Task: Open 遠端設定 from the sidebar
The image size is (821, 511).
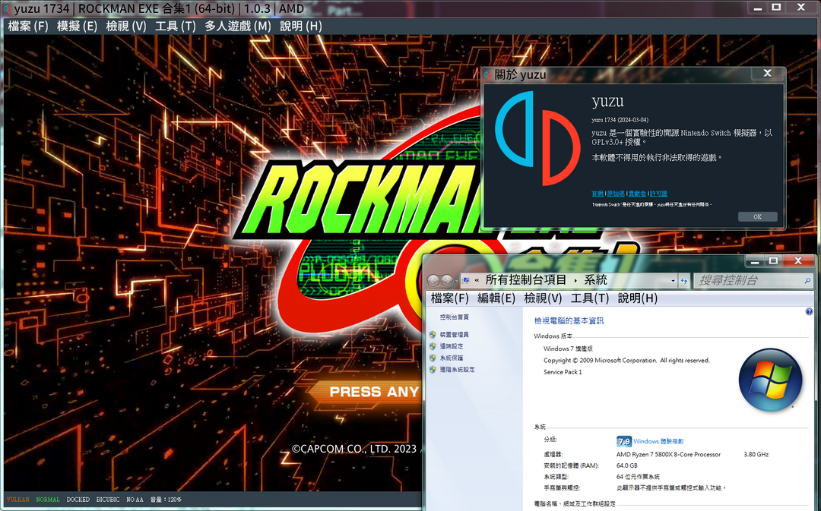Action: [452, 346]
